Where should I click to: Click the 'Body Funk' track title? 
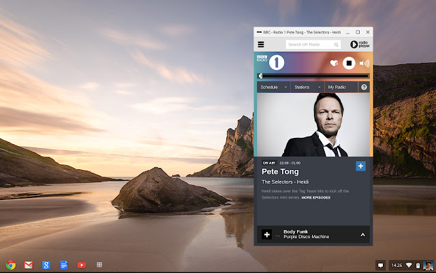pyautogui.click(x=296, y=231)
